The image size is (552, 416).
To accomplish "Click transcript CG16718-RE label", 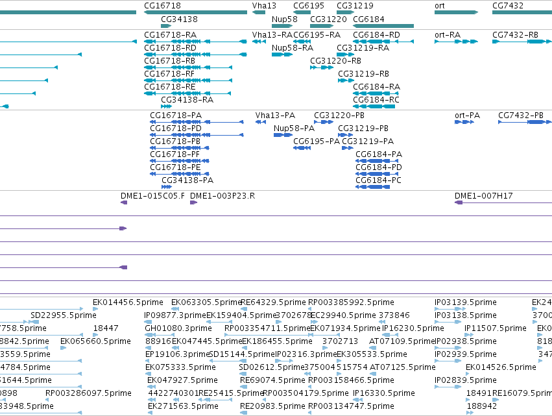I will pyautogui.click(x=170, y=87).
